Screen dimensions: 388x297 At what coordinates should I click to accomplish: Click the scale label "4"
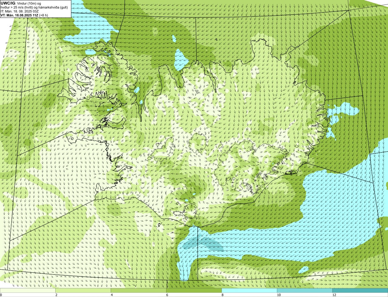112,295
